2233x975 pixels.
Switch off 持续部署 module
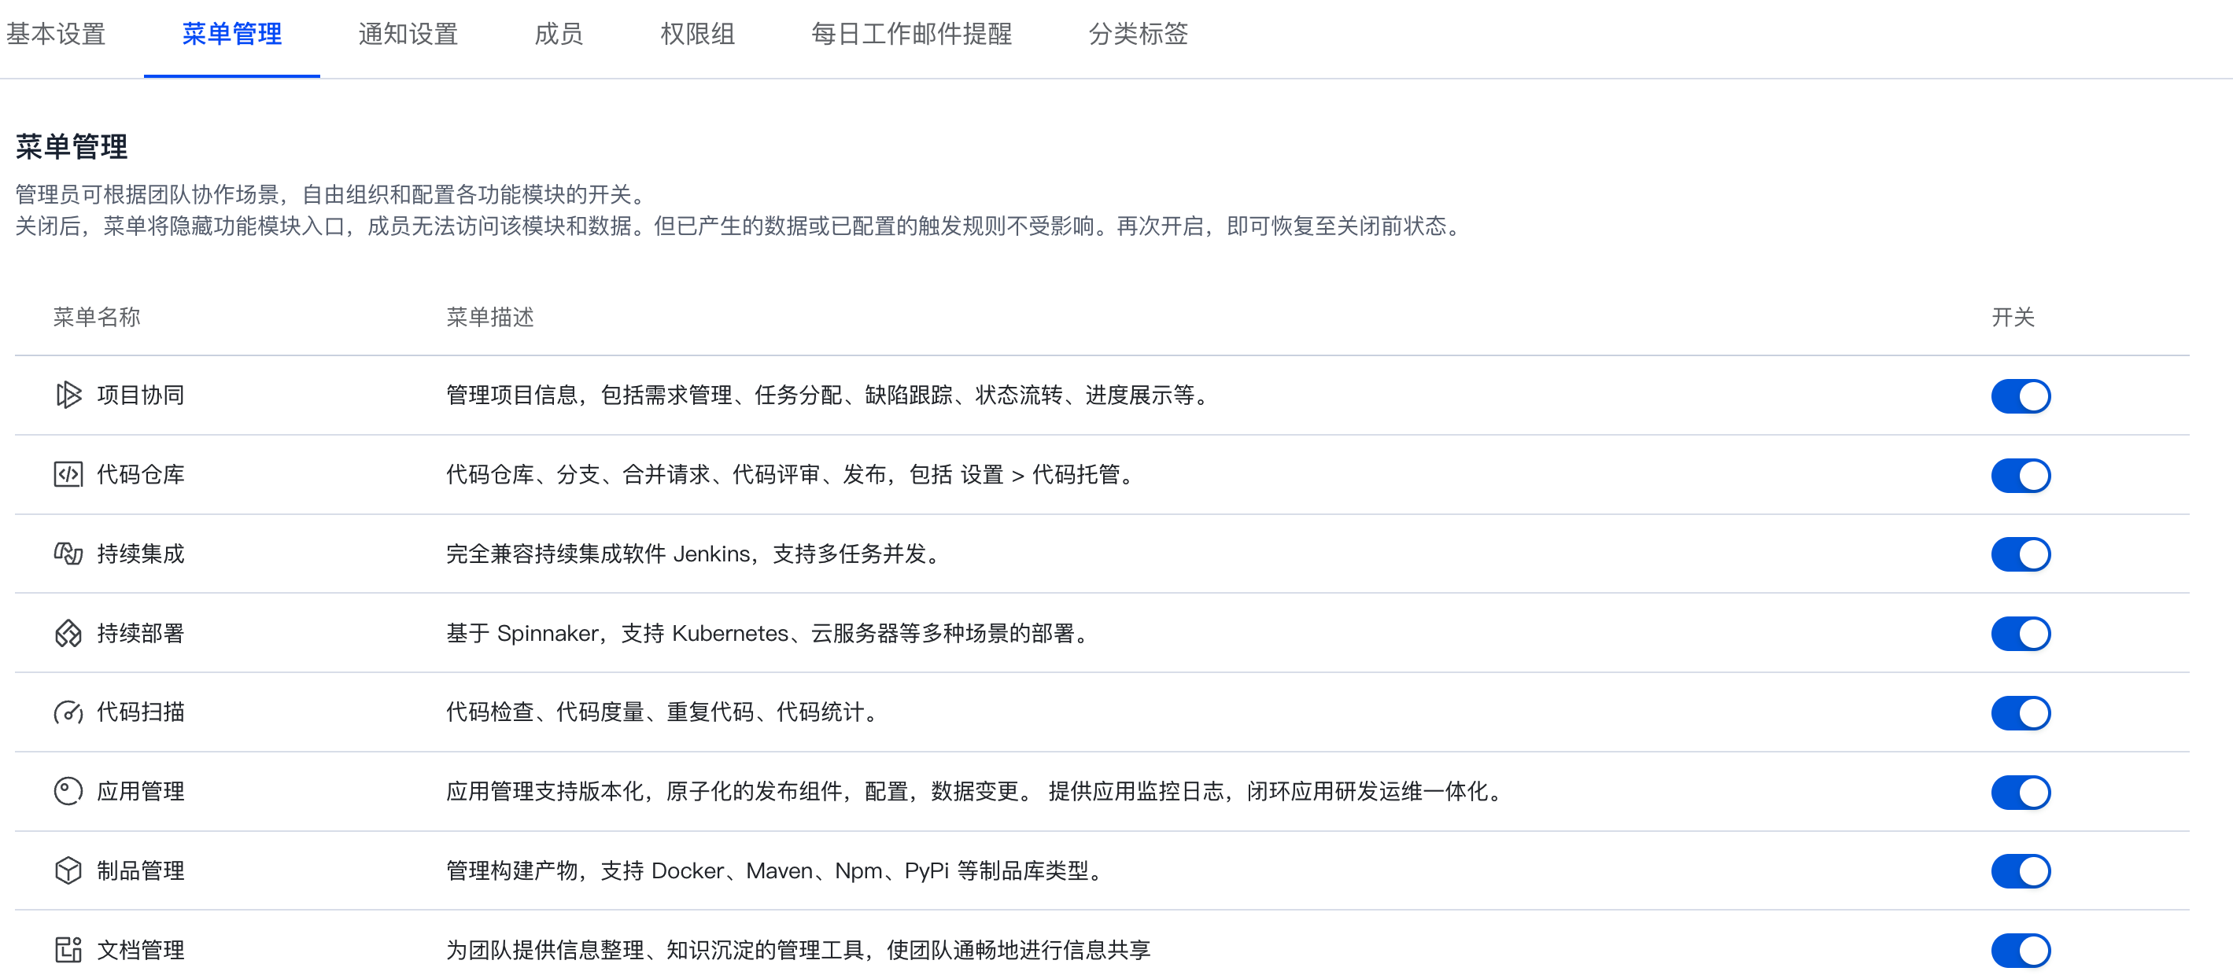2020,634
